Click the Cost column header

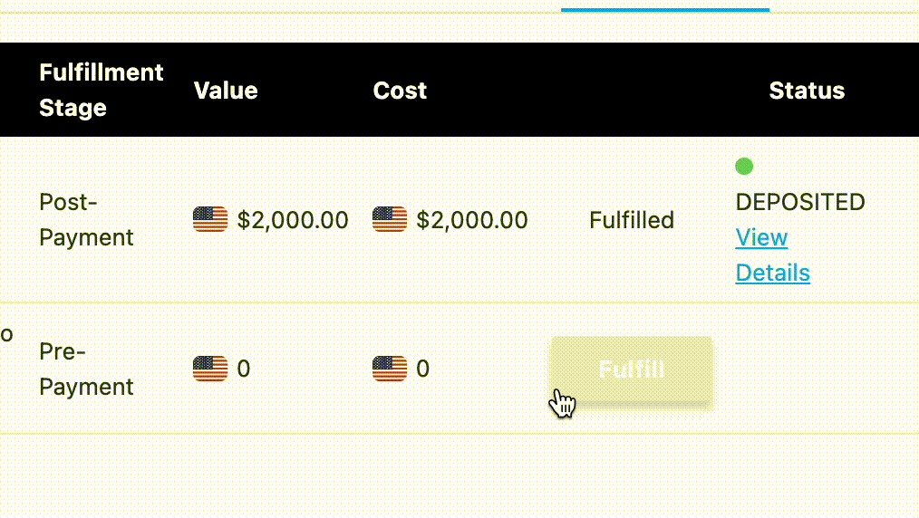(400, 91)
